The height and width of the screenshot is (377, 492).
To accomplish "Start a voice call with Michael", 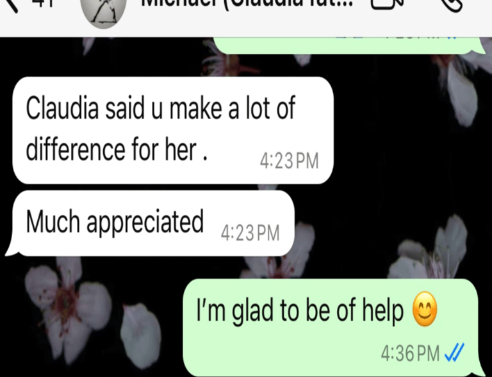I will (451, 4).
